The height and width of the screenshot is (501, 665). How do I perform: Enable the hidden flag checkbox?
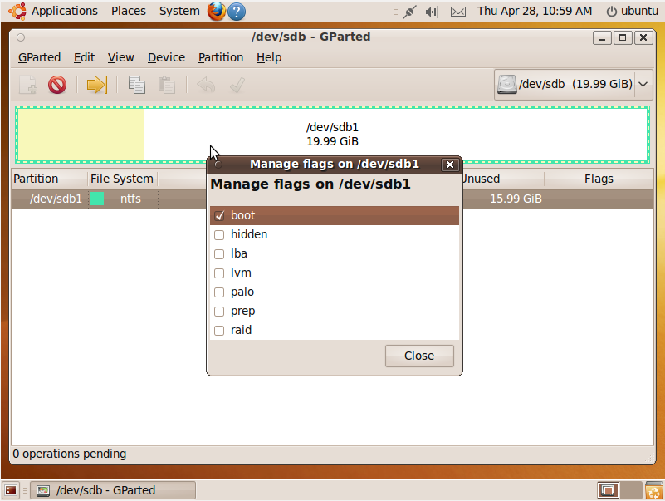(x=219, y=235)
